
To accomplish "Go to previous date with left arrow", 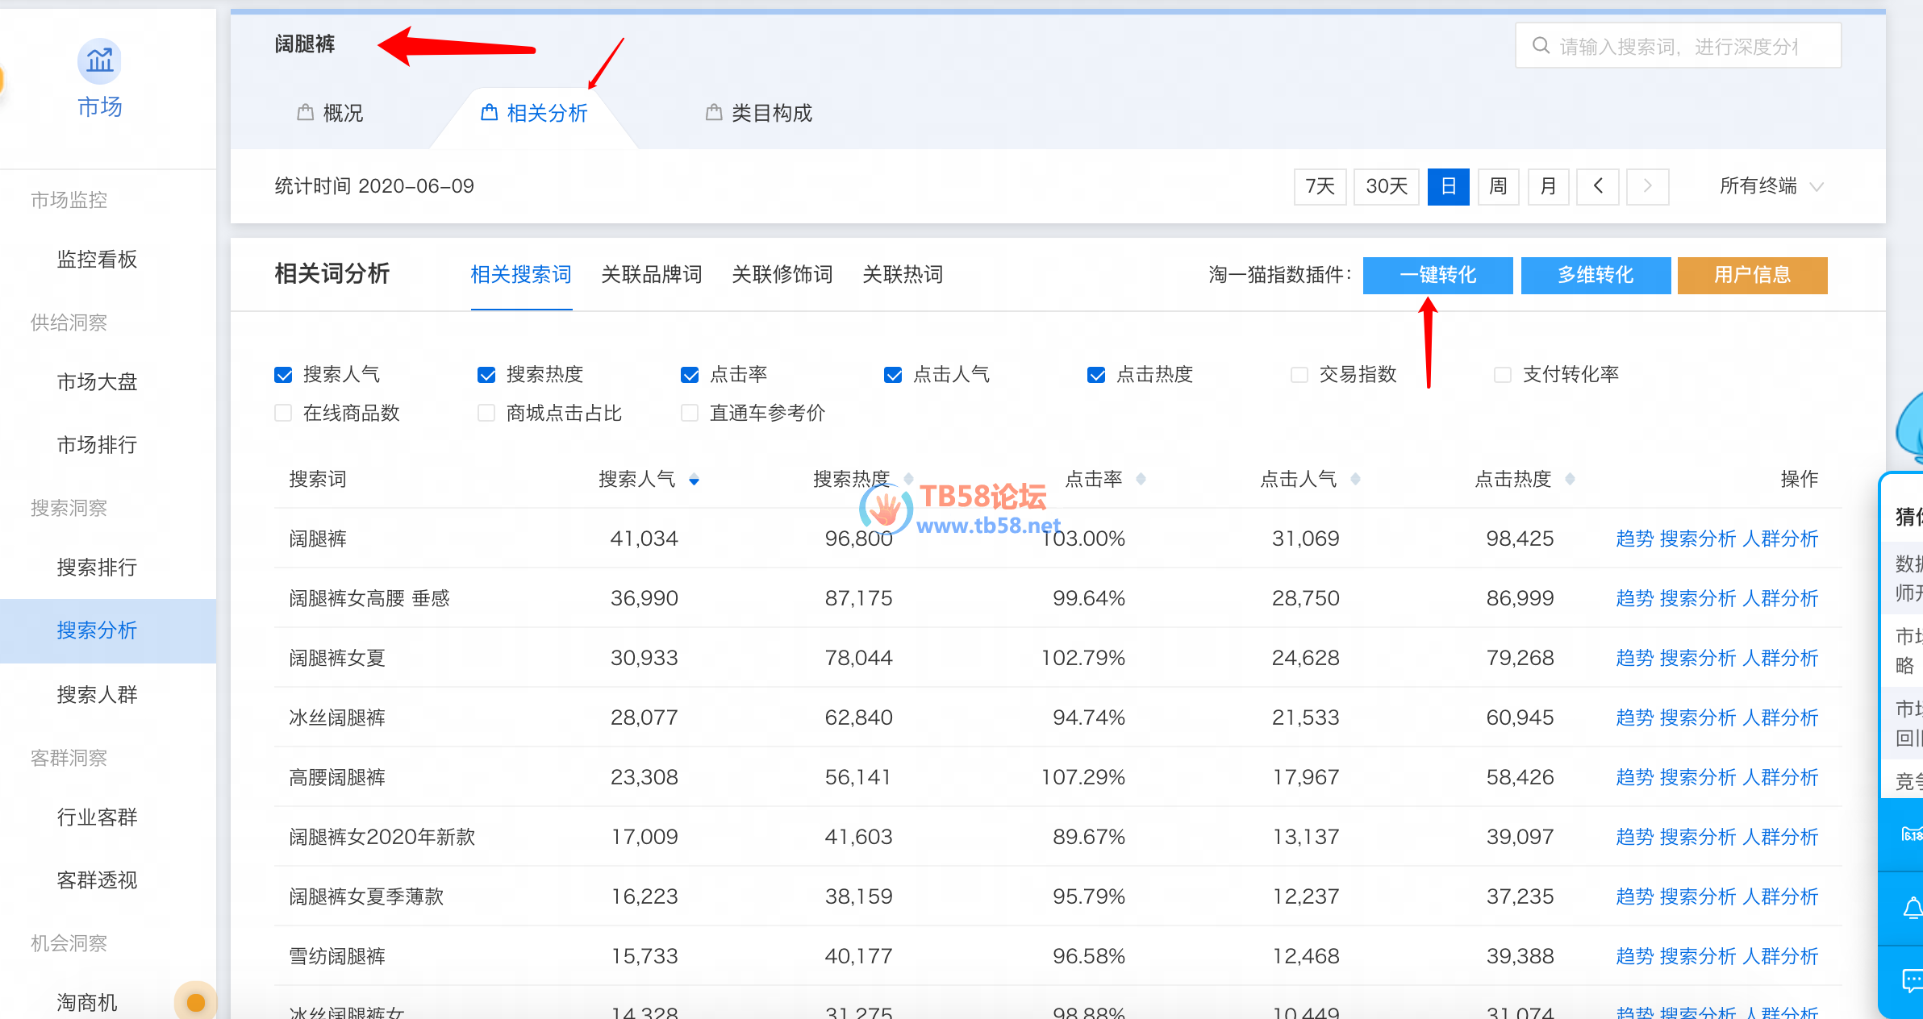I will [x=1598, y=186].
